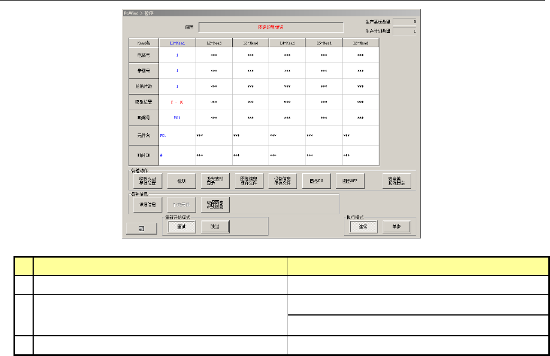Viewport: 550px width, 356px height.
Task: Click the 安全盖解除设定 button
Action: click(397, 181)
